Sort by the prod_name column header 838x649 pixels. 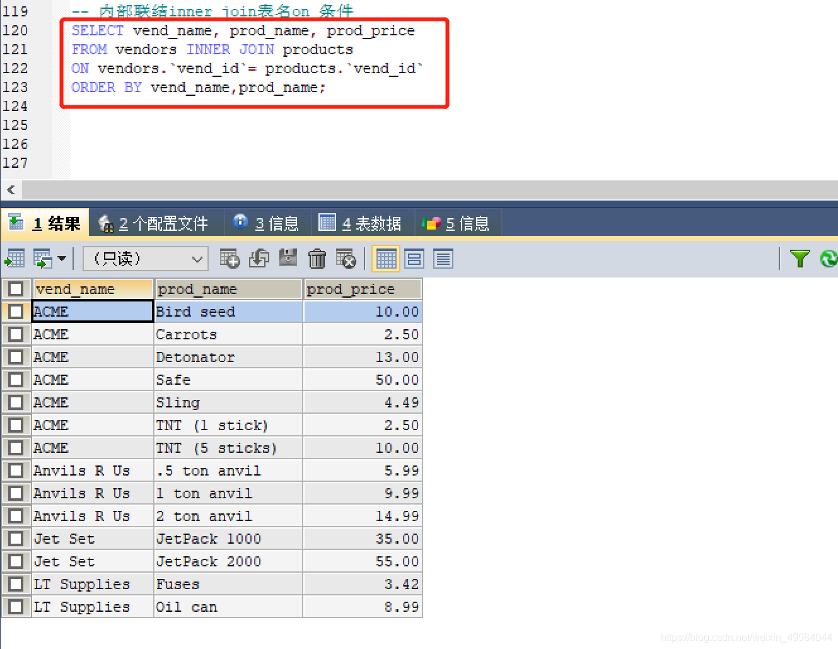coord(228,289)
